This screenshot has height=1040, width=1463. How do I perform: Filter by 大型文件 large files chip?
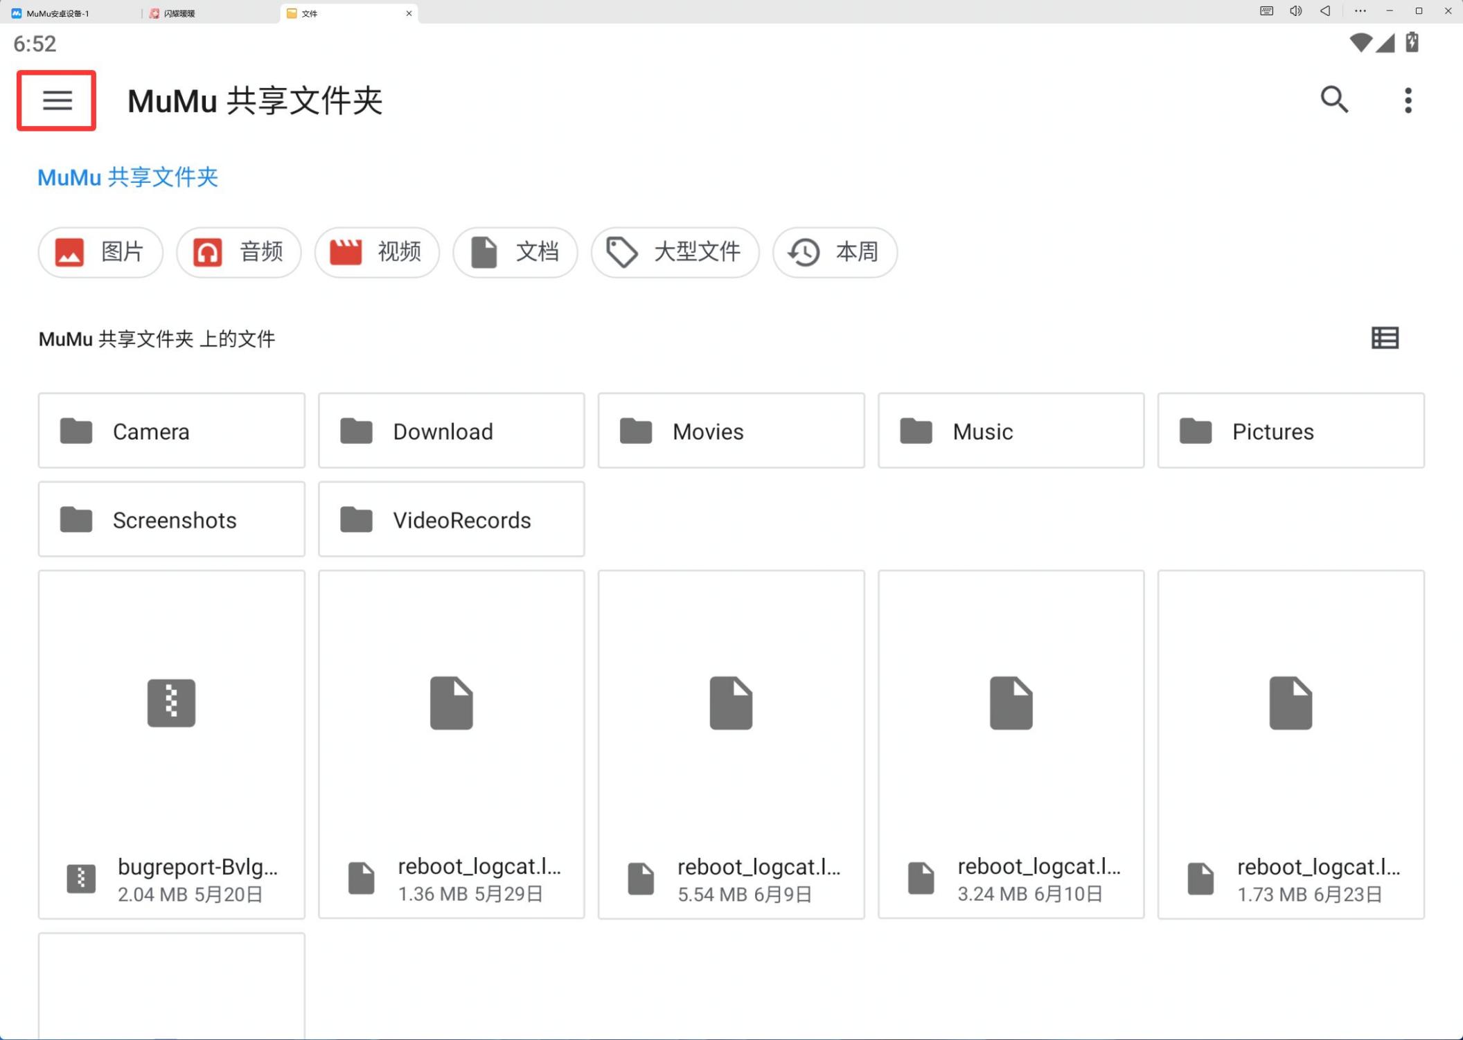[x=675, y=252]
